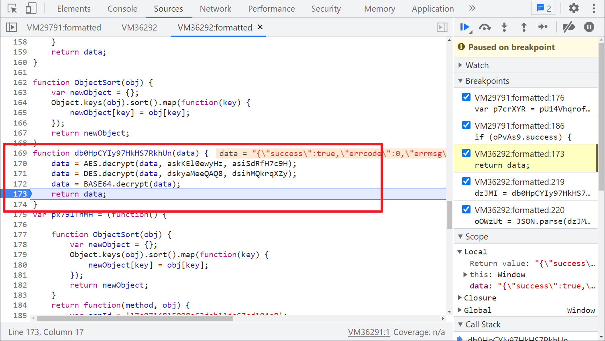
Task: Expand the Global scope
Action: [x=460, y=310]
